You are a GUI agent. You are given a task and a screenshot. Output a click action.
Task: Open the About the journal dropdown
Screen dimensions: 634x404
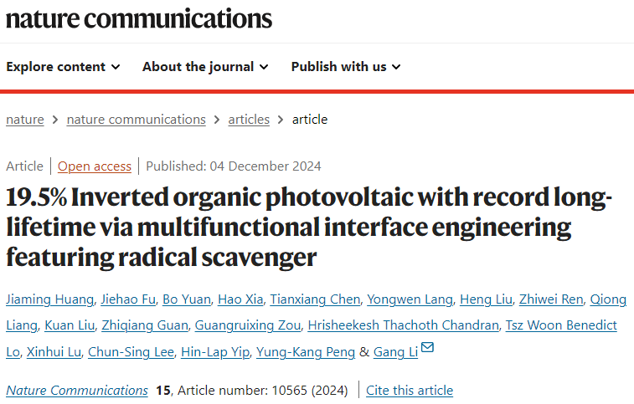(205, 67)
